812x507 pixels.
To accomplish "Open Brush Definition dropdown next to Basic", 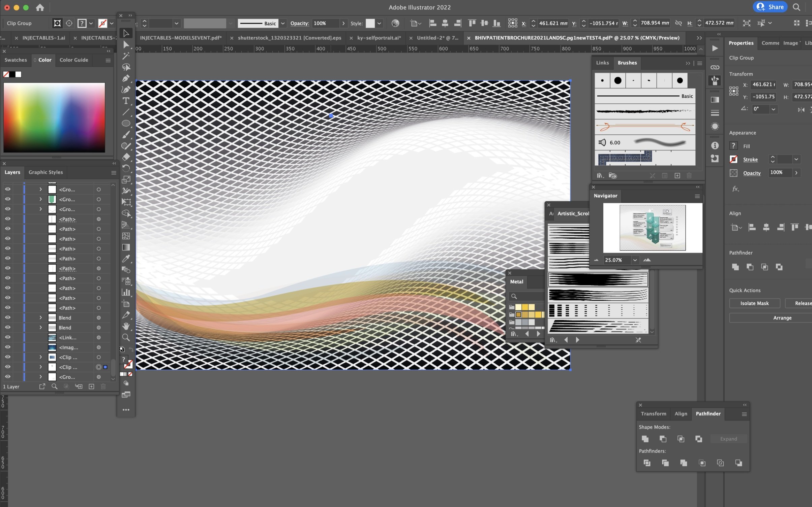I will [x=283, y=23].
